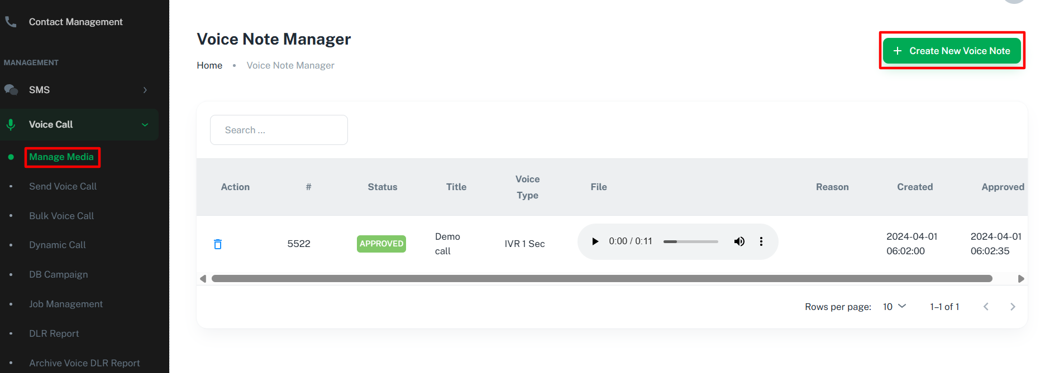The image size is (1045, 373).
Task: Select Bulk Voice Call in sidebar
Action: point(61,216)
